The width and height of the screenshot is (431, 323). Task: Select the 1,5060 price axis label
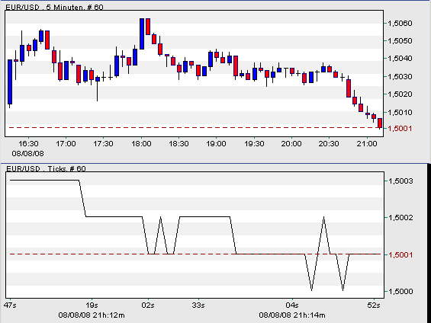[400, 24]
